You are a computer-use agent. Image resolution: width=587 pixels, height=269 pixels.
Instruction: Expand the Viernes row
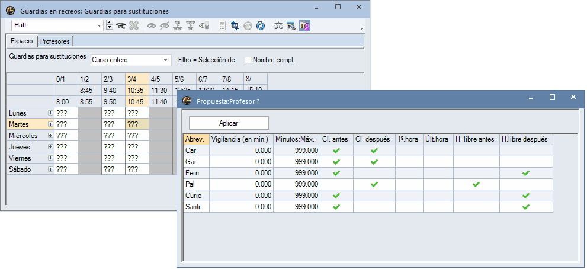pyautogui.click(x=50, y=158)
